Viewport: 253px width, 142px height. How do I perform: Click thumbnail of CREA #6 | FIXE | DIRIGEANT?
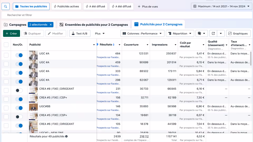tap(33, 126)
